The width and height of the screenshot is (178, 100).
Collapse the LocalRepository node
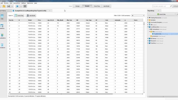point(148,27)
